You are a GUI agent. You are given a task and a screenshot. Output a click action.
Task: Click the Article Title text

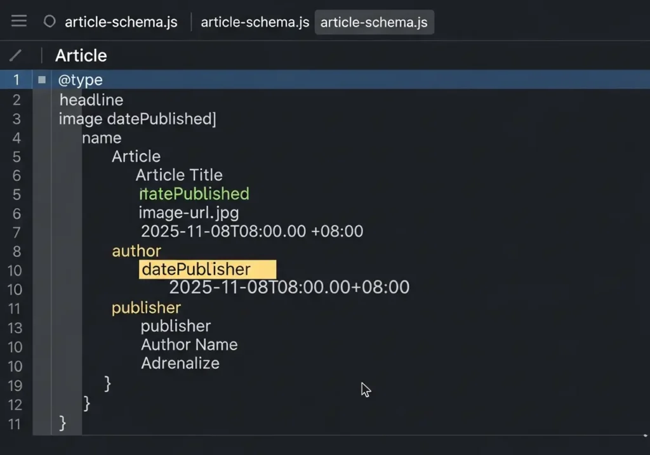pos(179,175)
